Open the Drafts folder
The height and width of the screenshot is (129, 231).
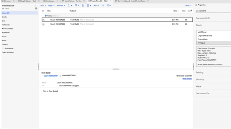[4, 17]
